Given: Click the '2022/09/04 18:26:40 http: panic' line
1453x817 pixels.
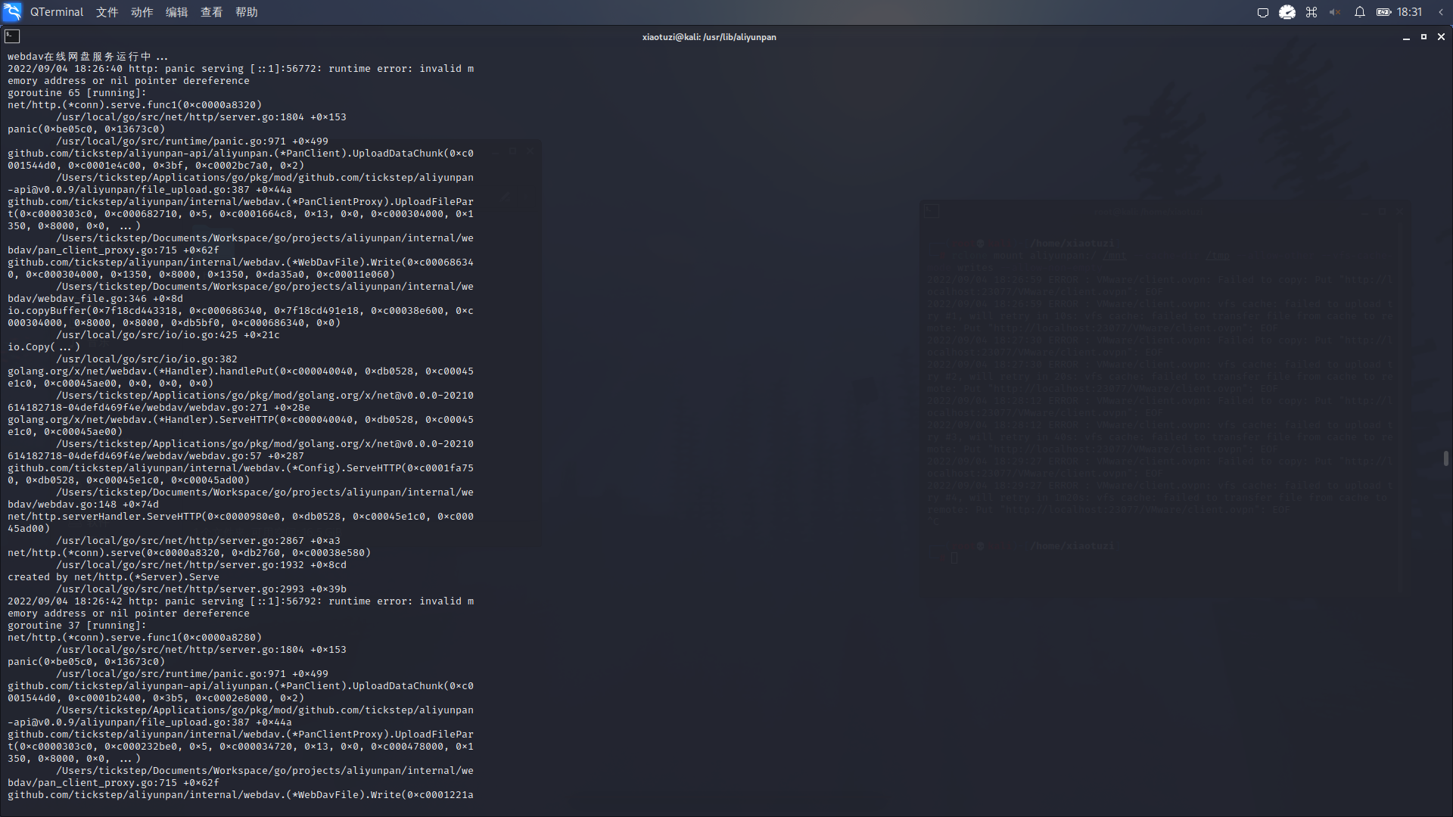Looking at the screenshot, I should (241, 69).
